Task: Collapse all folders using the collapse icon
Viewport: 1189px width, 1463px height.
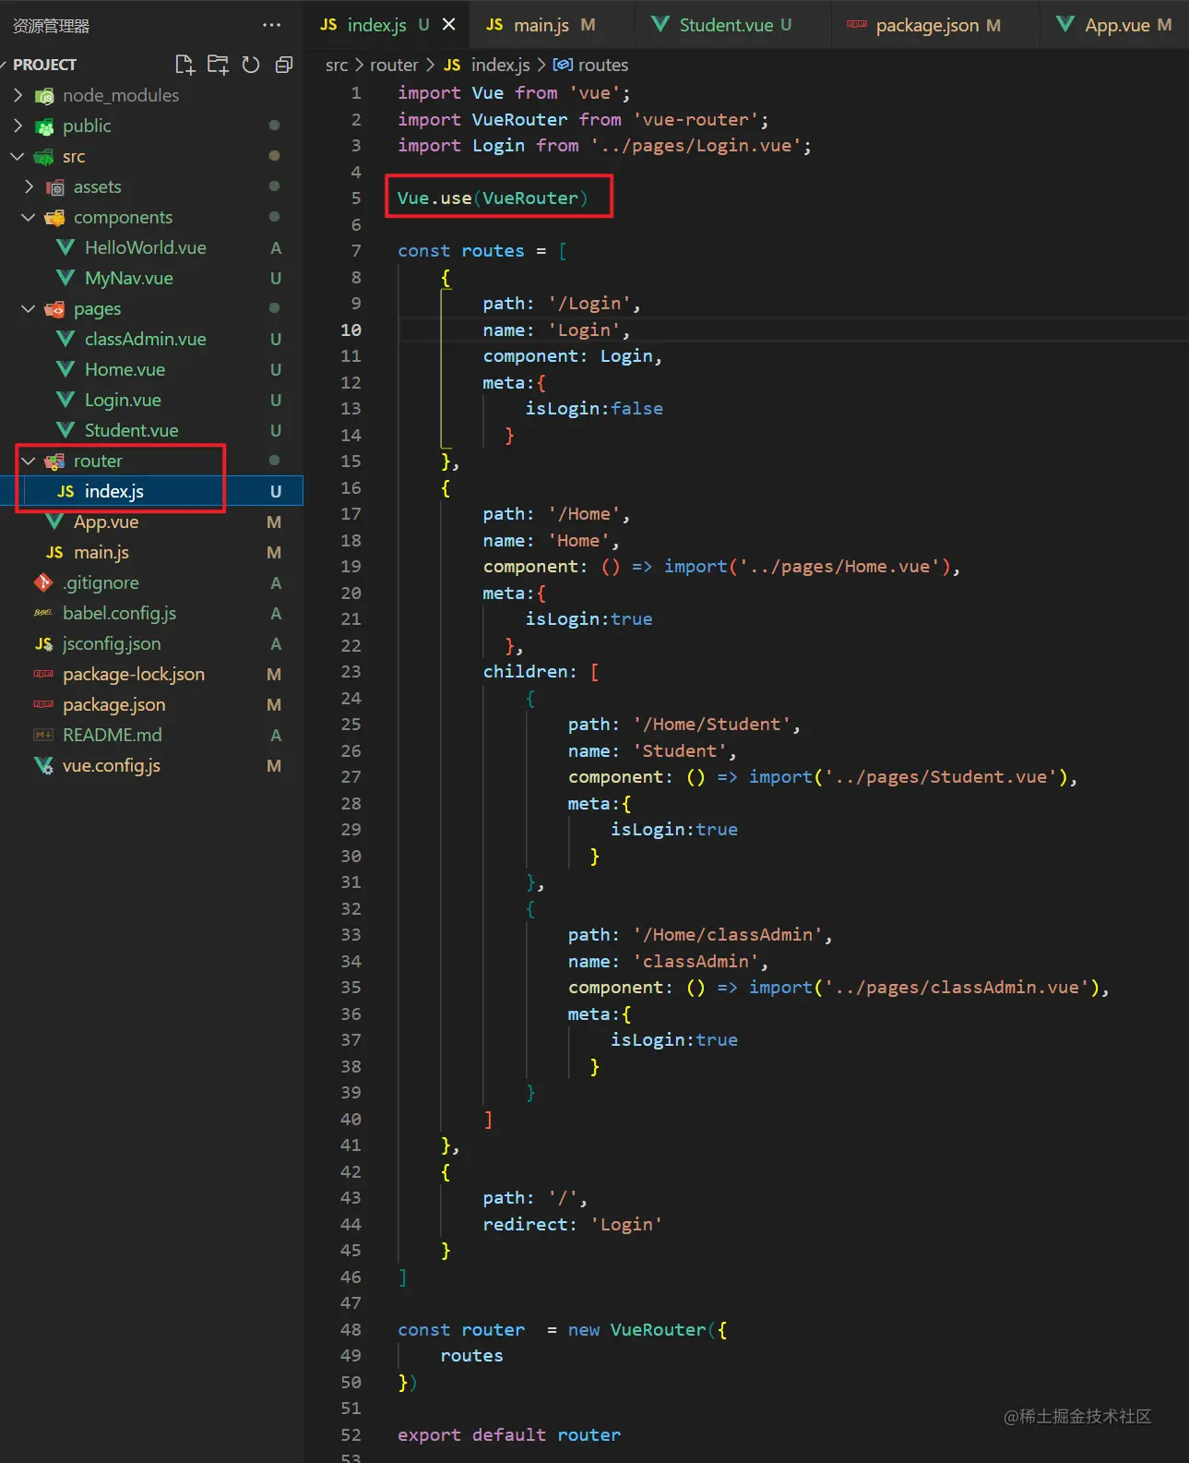Action: point(284,65)
